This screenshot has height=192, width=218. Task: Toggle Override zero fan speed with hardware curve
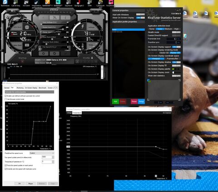pyautogui.click(x=6, y=169)
